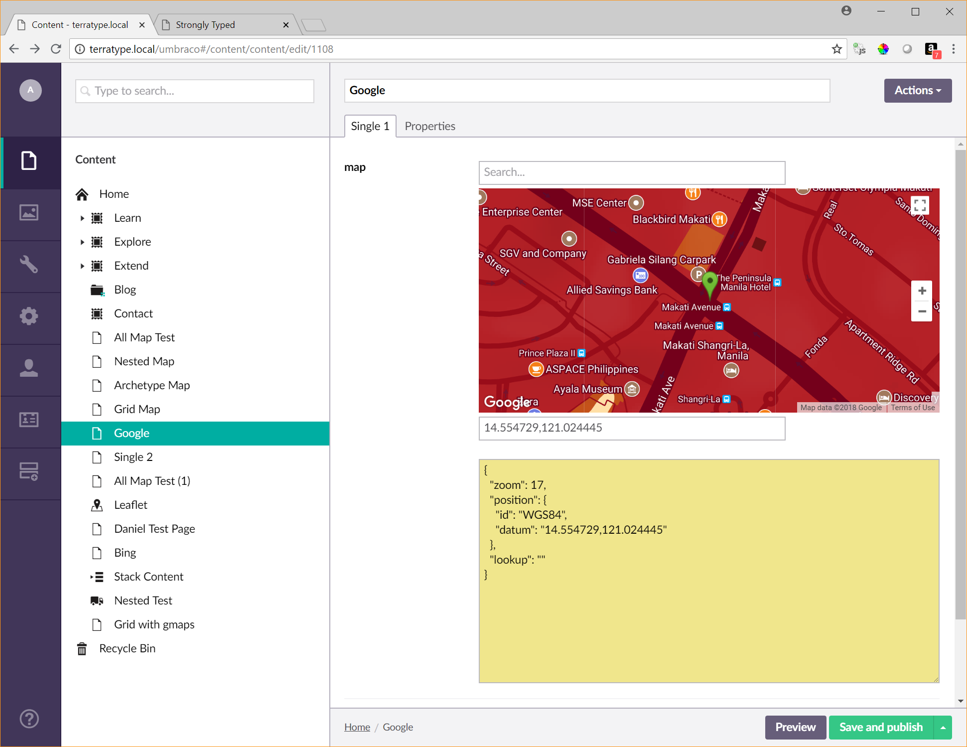Image resolution: width=967 pixels, height=747 pixels.
Task: Open the Chrome three-dot menu
Action: [x=954, y=49]
